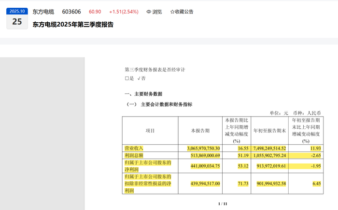Click the percentage 16.55

coord(243,148)
